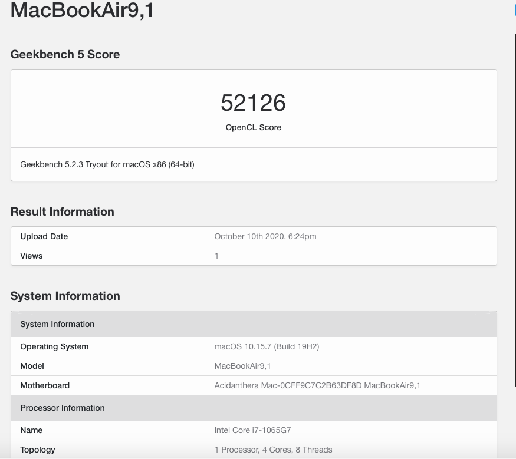Click the Name row label
516x459 pixels.
pos(31,430)
